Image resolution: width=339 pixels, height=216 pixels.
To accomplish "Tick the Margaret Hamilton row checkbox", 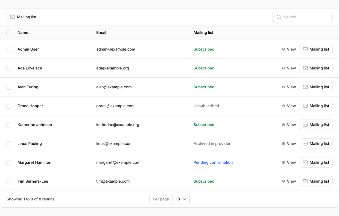I will [9, 163].
